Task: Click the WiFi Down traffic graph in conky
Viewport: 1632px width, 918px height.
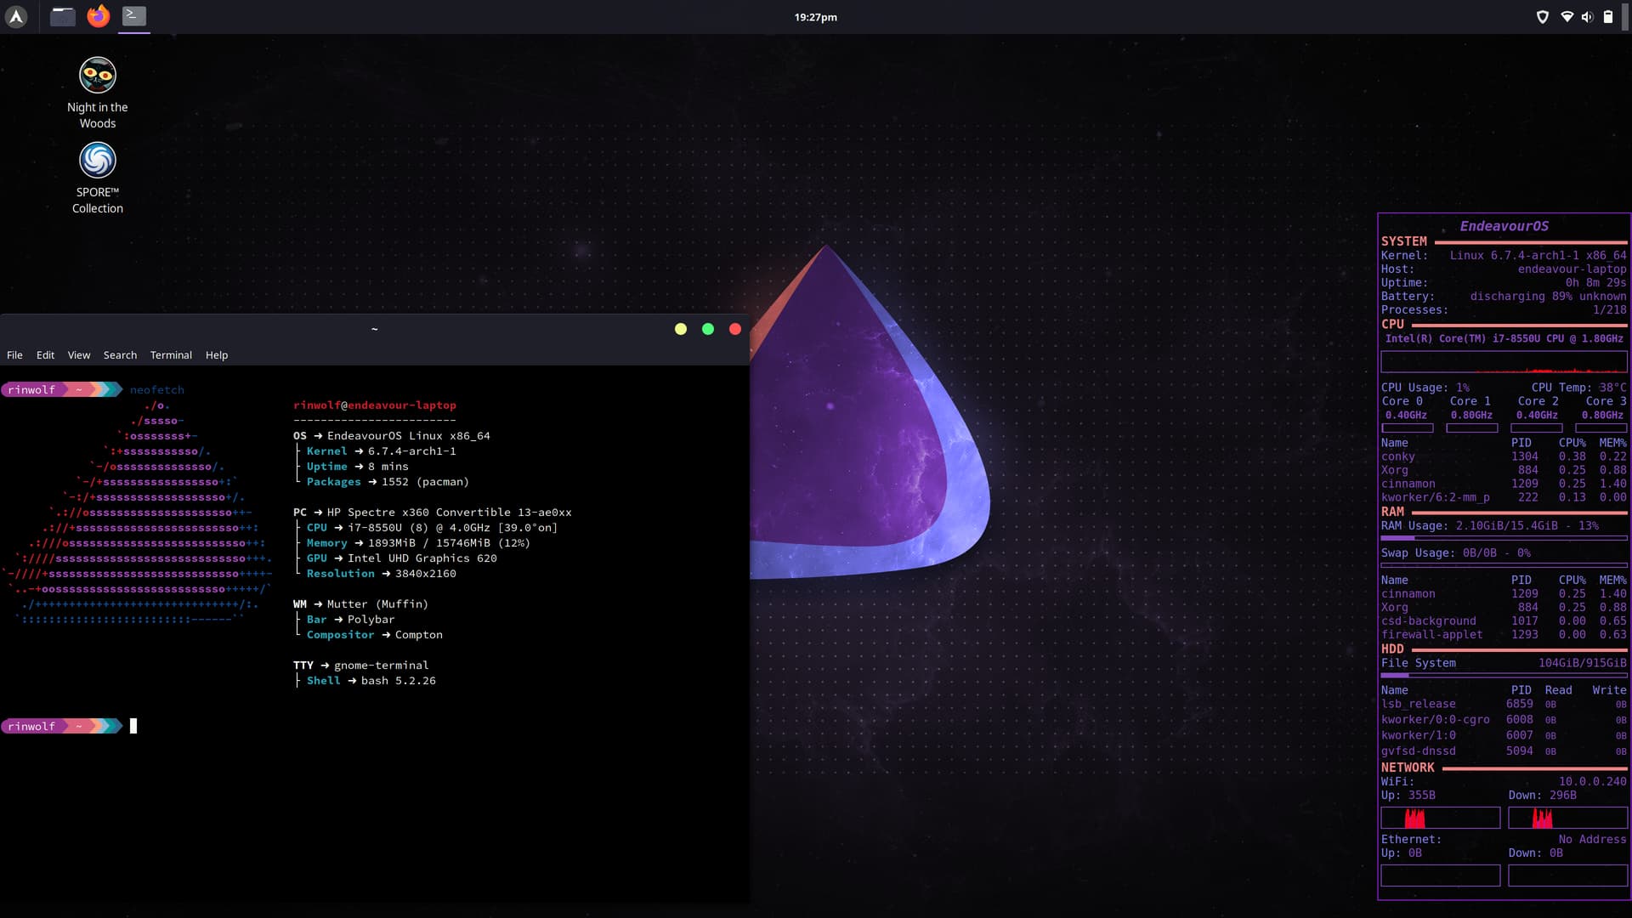Action: (x=1568, y=818)
